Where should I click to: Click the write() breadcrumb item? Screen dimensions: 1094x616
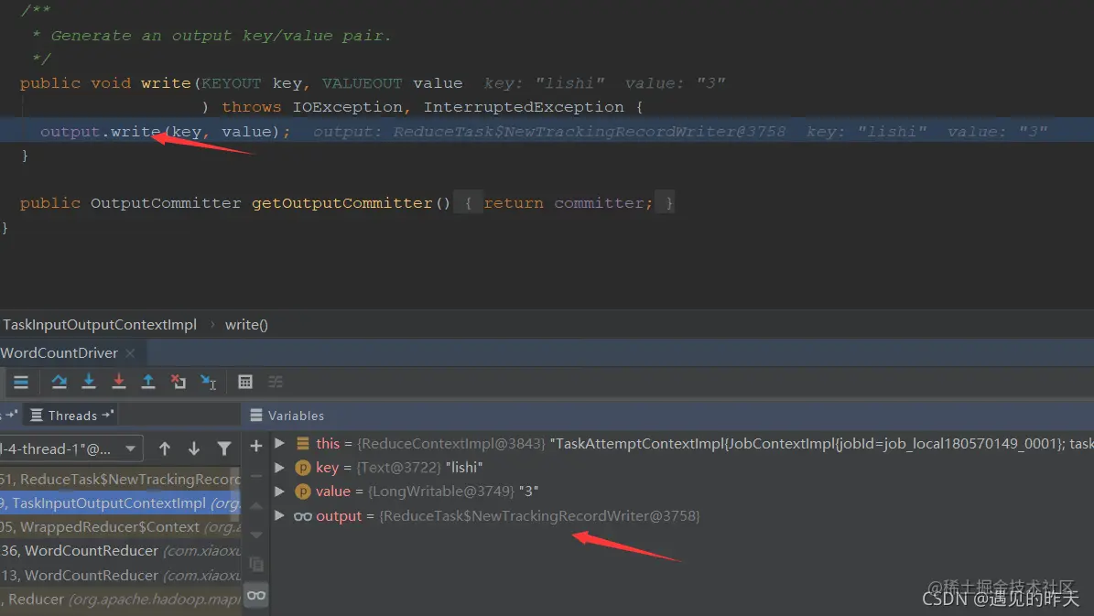pos(246,324)
